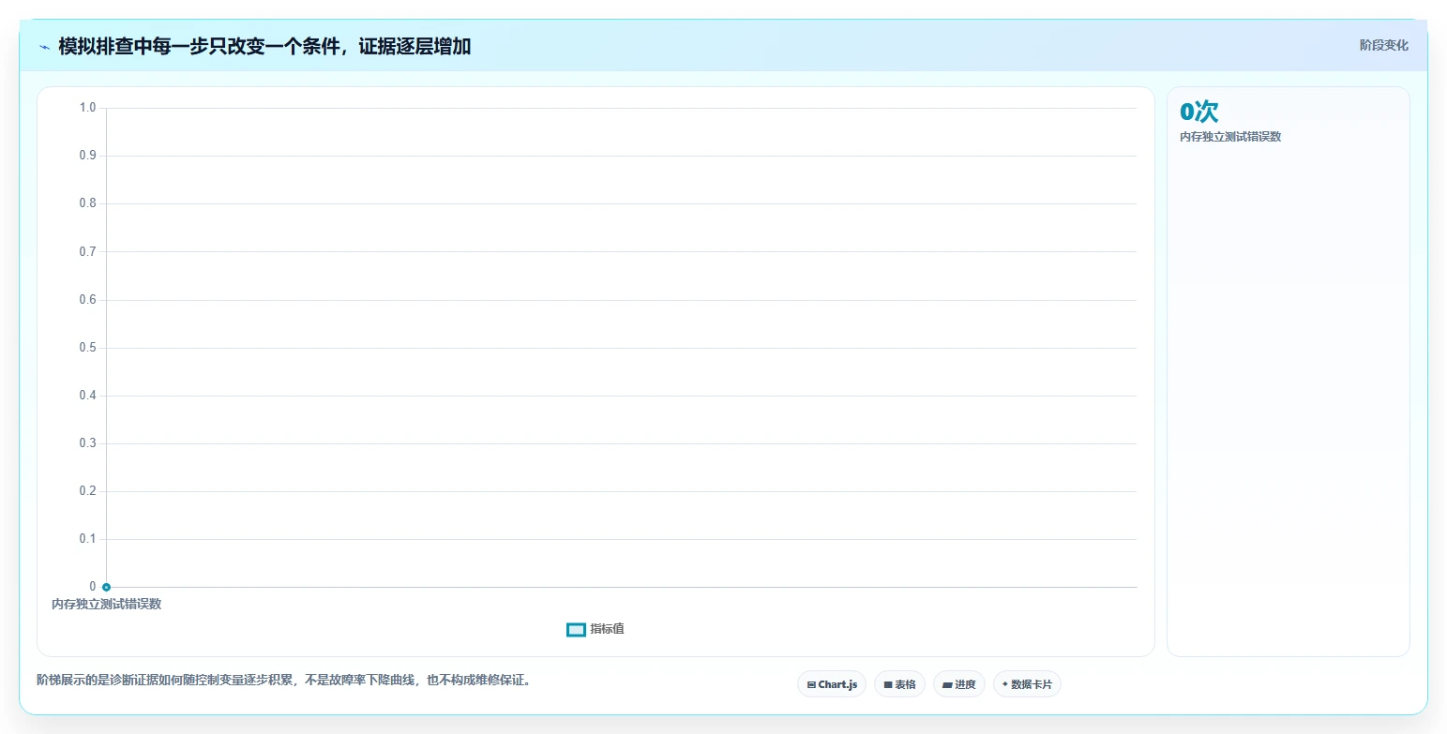Click the 0.1 y-axis tick label
This screenshot has height=734, width=1447.
tap(87, 539)
